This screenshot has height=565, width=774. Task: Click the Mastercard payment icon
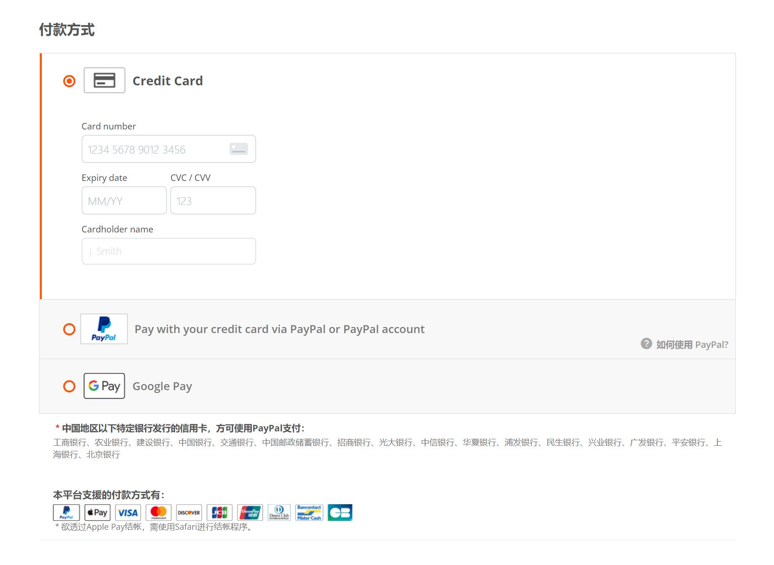point(158,512)
